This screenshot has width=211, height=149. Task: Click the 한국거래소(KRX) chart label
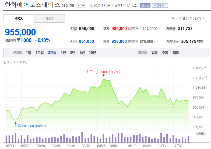tap(15, 62)
